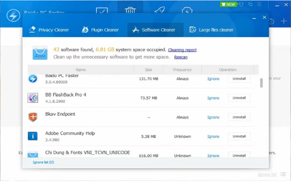Sort by Frequency column header
This screenshot has height=182, width=291.
(x=182, y=70)
